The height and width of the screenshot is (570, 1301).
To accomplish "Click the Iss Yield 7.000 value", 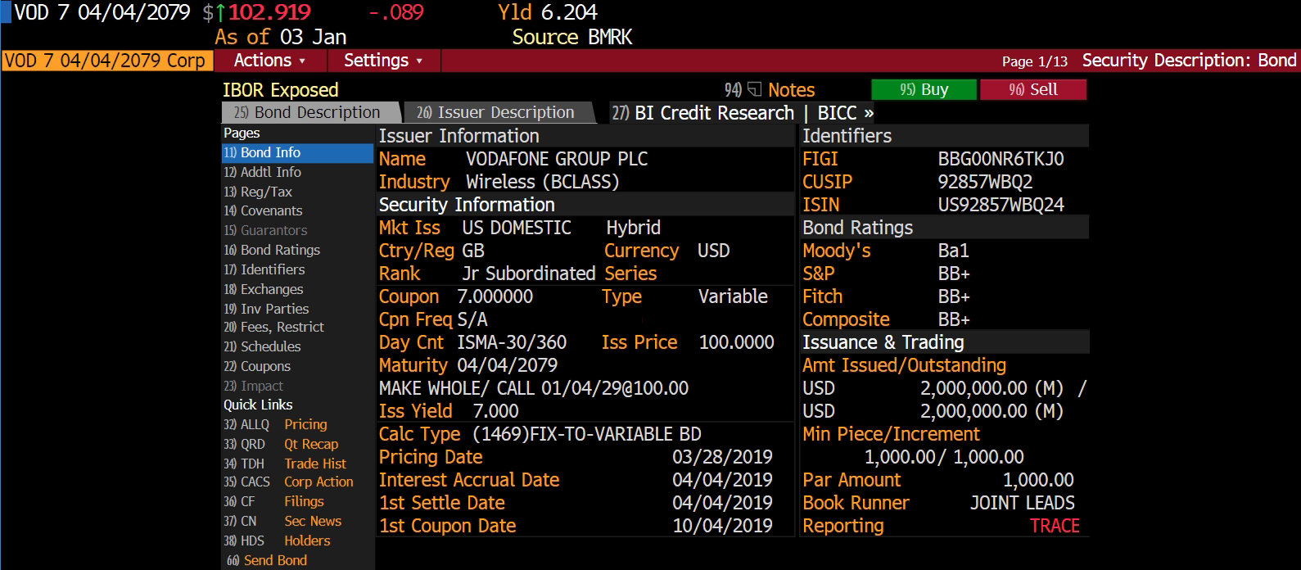I will tap(495, 411).
